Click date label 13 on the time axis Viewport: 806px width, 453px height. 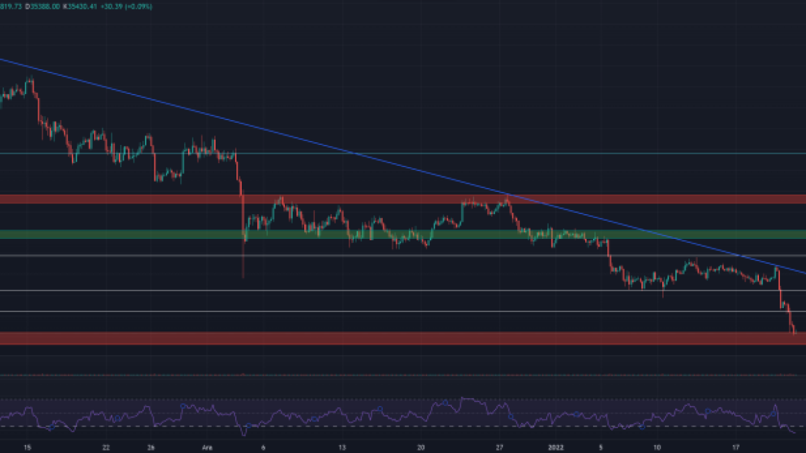[x=342, y=446]
